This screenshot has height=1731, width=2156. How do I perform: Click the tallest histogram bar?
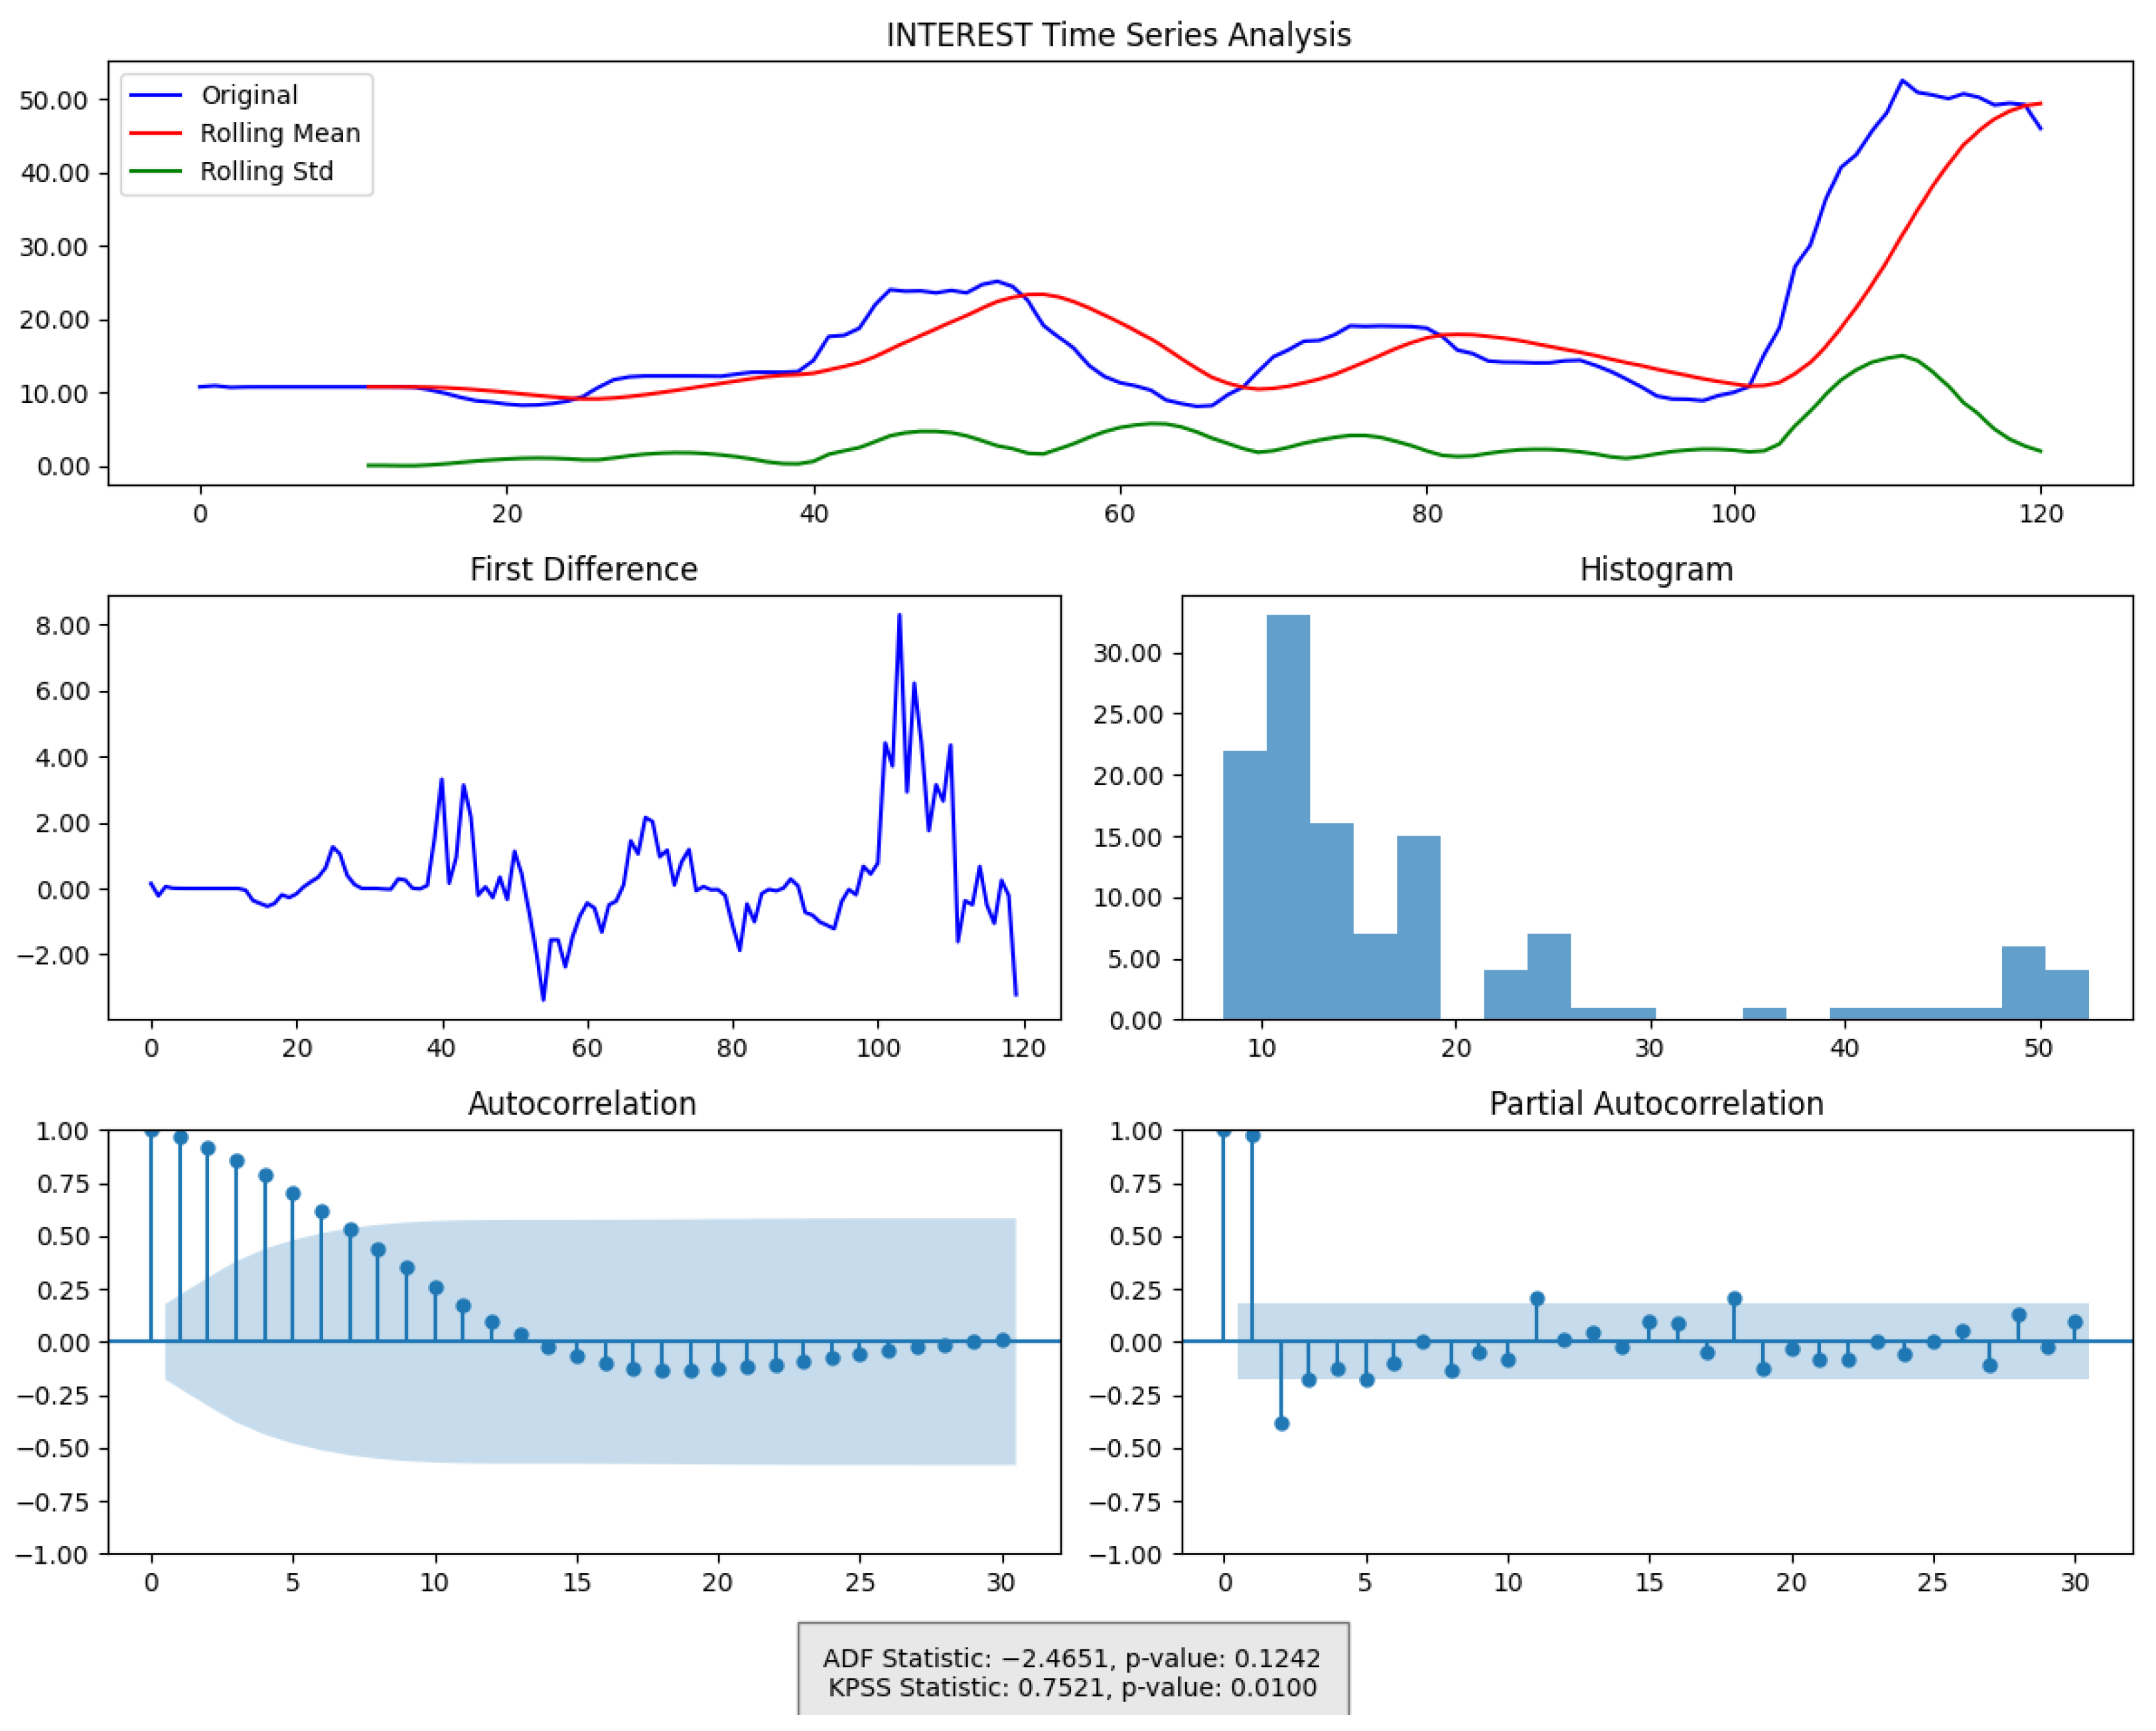[1288, 817]
